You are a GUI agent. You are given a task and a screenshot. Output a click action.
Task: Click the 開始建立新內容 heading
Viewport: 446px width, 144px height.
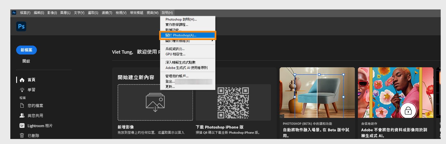[x=136, y=77]
